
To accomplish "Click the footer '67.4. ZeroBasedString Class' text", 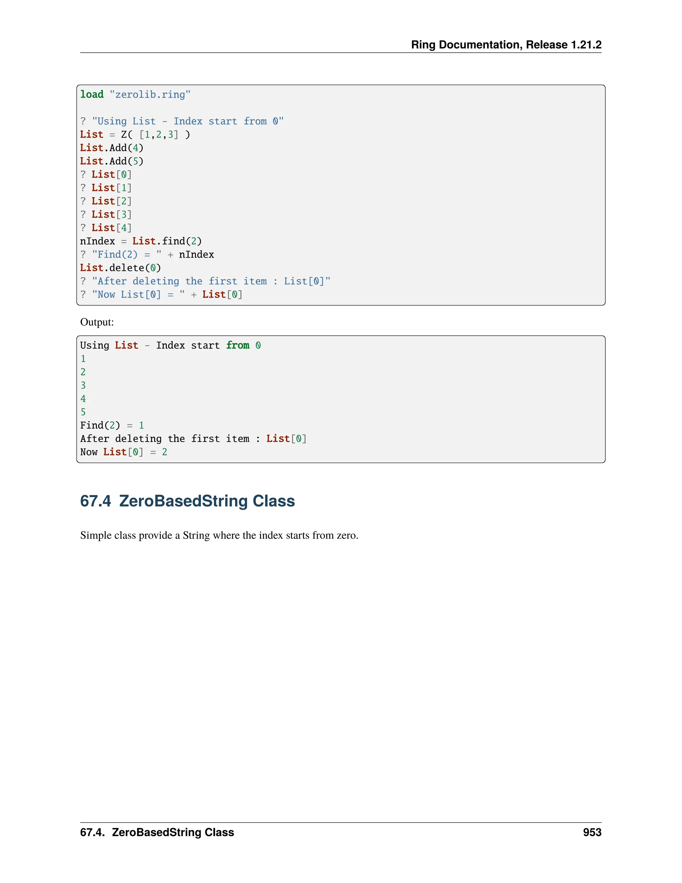I will coord(157,832).
